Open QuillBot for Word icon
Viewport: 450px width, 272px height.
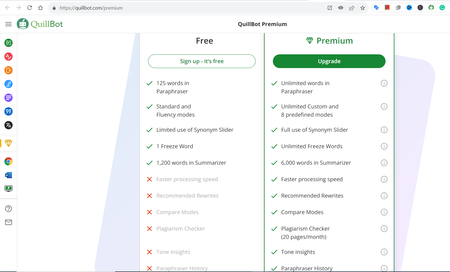[9, 175]
